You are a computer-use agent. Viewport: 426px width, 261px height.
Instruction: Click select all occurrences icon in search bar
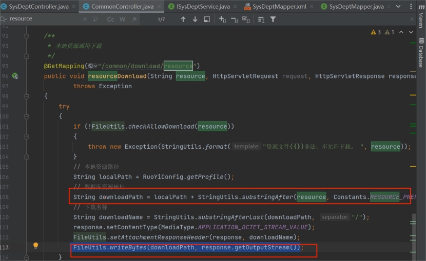[x=246, y=19]
